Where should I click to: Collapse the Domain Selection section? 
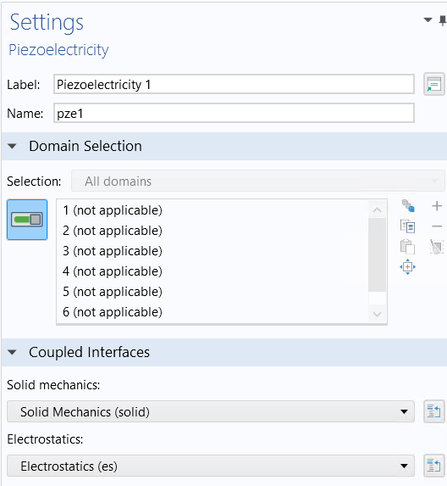[12, 146]
